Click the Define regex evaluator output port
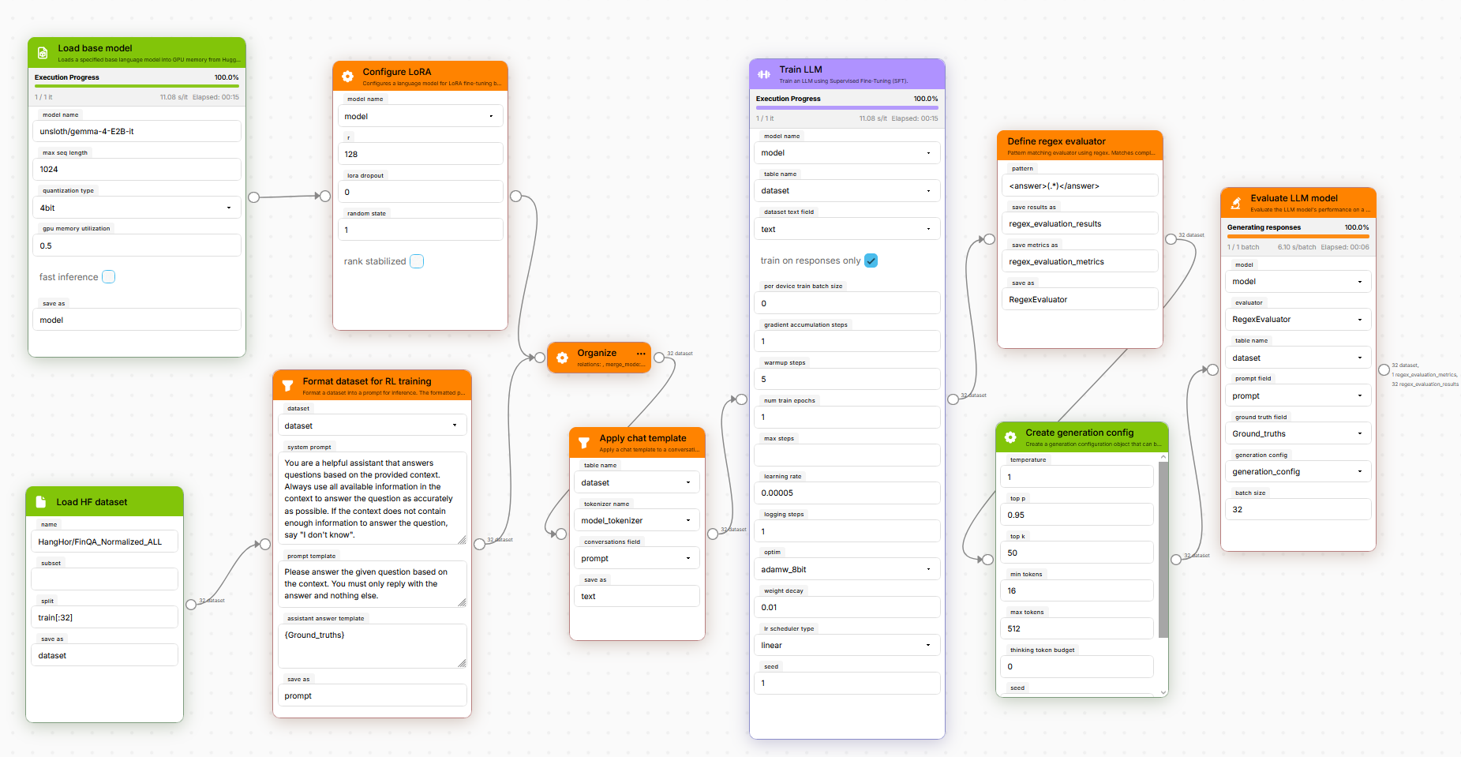 1171,239
